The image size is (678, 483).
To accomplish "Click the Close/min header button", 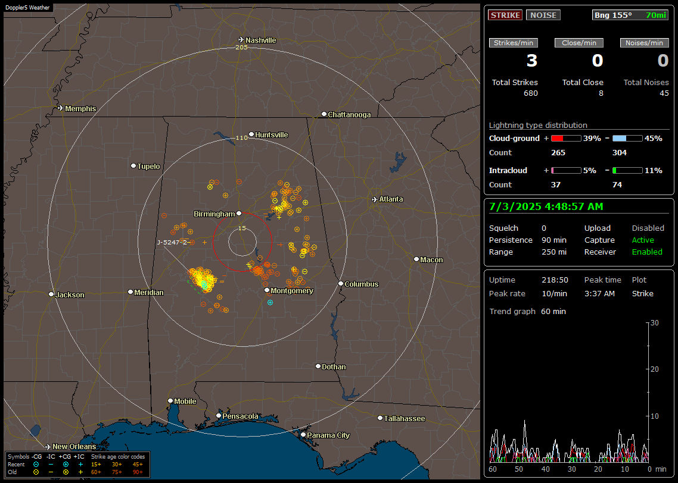I will [579, 43].
